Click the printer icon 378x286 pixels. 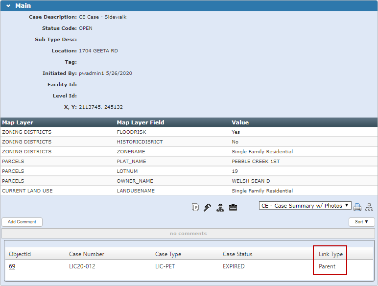(x=357, y=207)
